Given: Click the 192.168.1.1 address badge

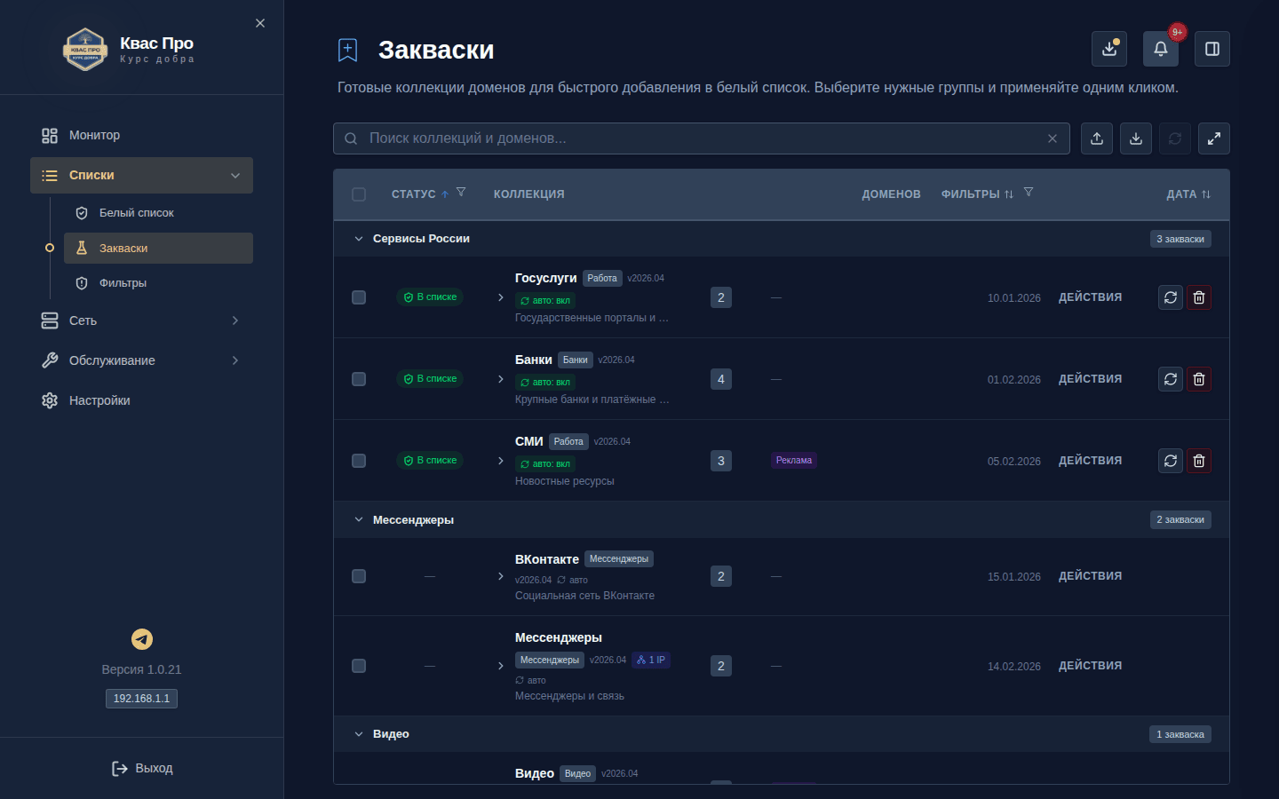Looking at the screenshot, I should (x=141, y=699).
